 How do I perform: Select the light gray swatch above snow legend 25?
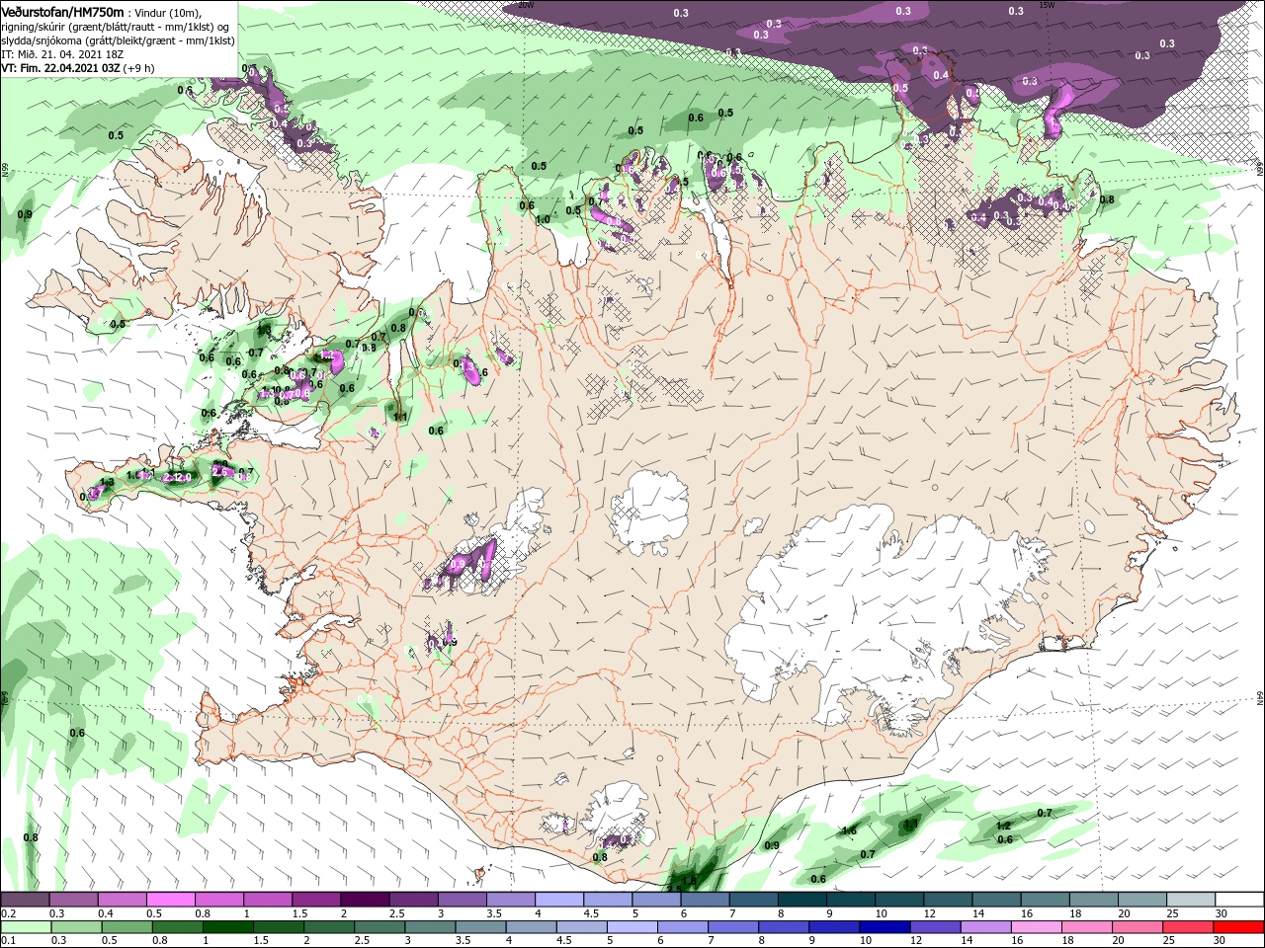click(x=1191, y=900)
